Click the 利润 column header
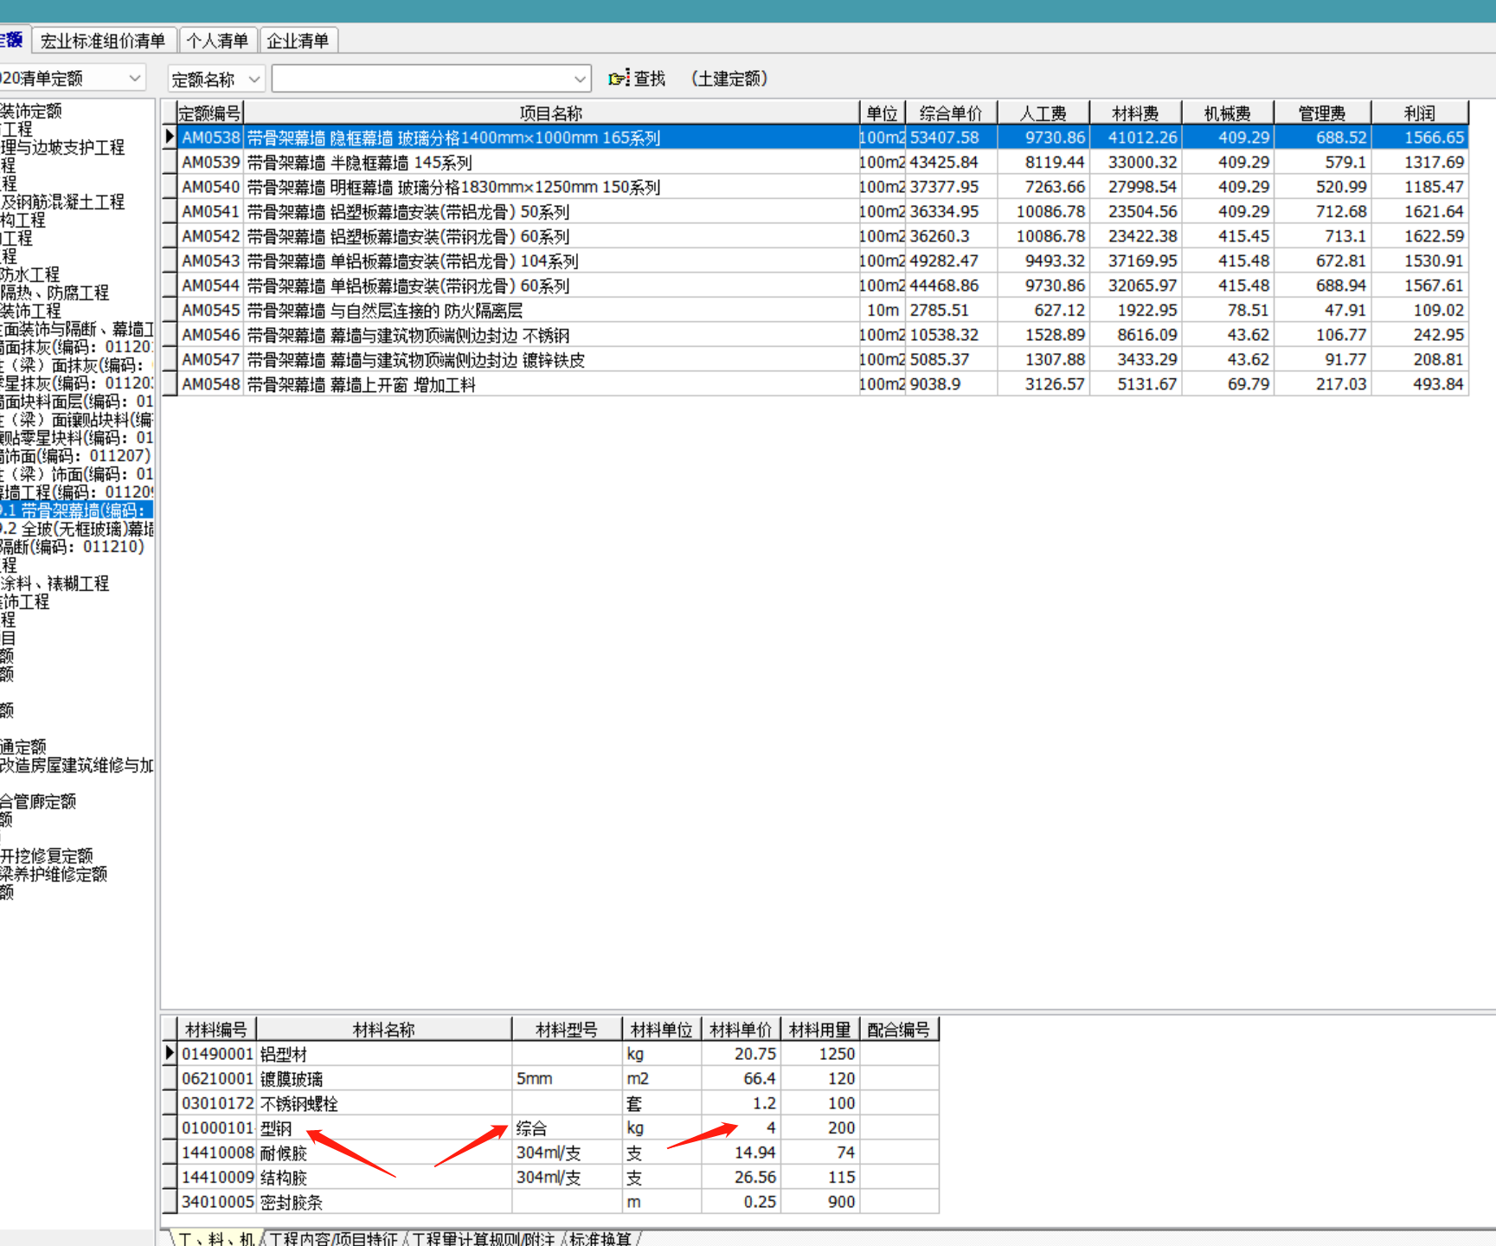 [x=1420, y=113]
